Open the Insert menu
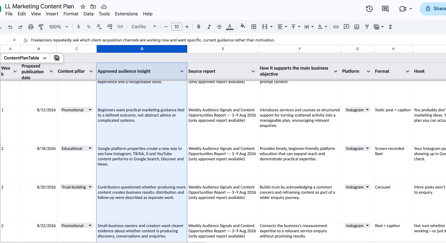The image size is (446, 243). tap(52, 14)
